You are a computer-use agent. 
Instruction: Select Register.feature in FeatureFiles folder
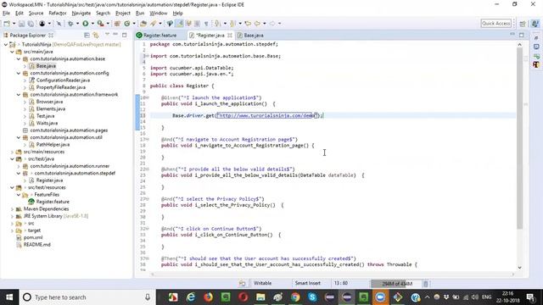click(53, 202)
